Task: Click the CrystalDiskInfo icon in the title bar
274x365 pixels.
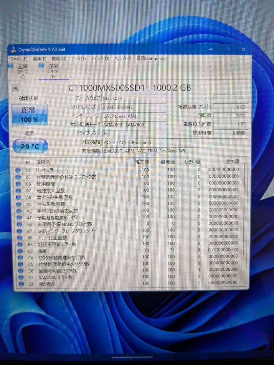Action: [x=14, y=49]
